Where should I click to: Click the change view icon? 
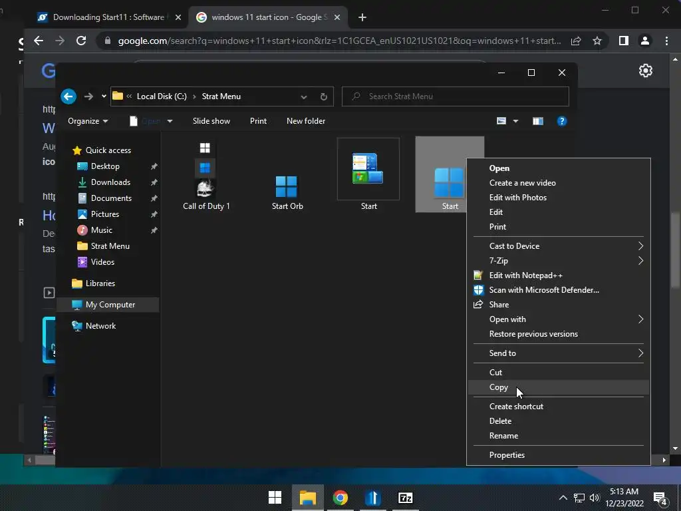(x=501, y=121)
